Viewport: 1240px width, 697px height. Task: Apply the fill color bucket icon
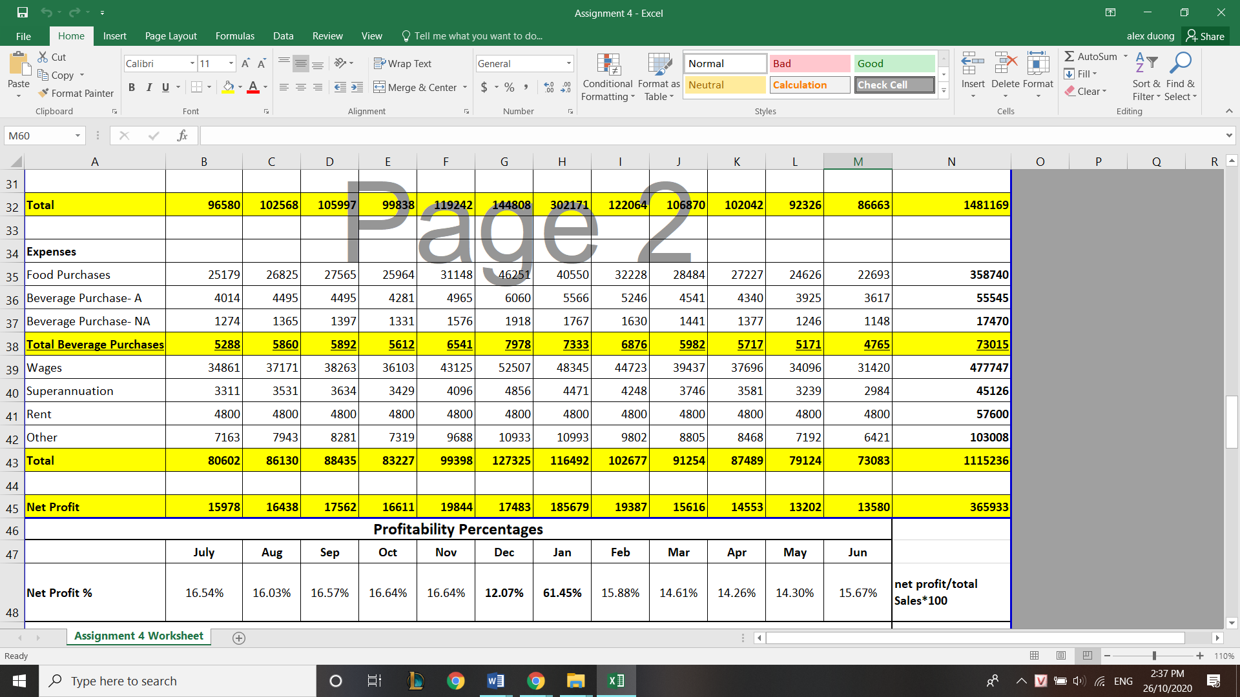click(228, 87)
